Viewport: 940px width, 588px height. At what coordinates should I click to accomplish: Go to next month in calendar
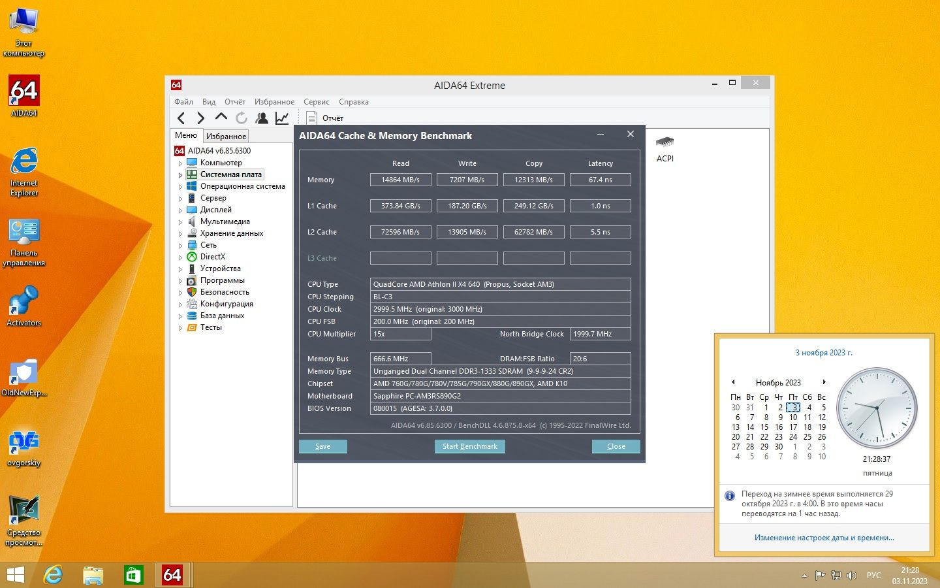click(824, 382)
